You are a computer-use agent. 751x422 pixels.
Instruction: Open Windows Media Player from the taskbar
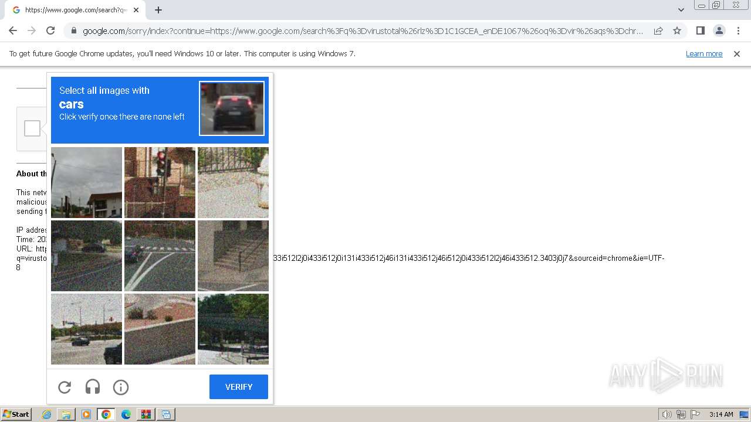pos(86,414)
